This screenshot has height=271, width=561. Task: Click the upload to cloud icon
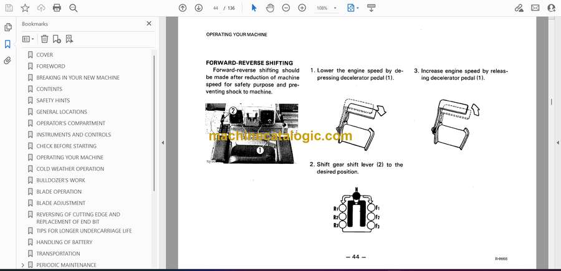tap(41, 8)
